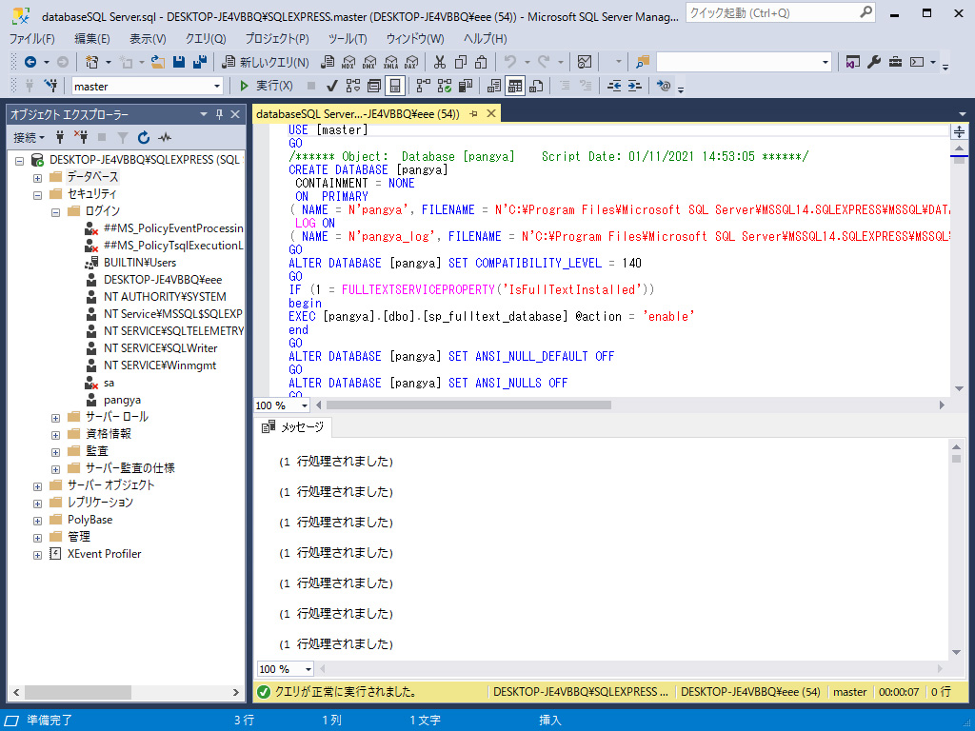Click the Navigate Backward arrow icon

coord(30,62)
